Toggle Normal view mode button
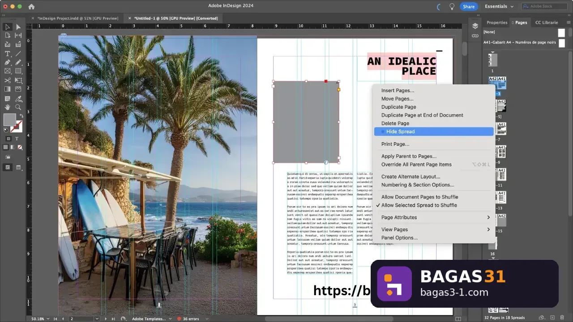 pyautogui.click(x=8, y=167)
